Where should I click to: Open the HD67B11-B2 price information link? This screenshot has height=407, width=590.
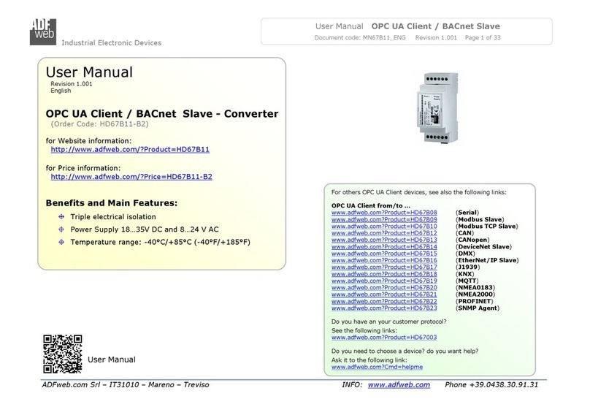(x=131, y=177)
